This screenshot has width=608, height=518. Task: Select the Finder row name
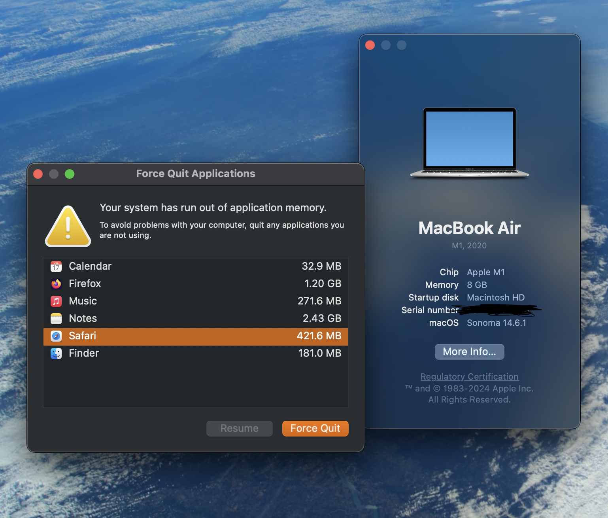[84, 353]
